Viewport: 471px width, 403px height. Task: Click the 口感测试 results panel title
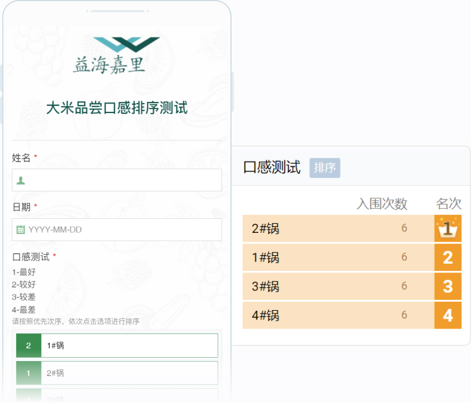[x=272, y=167]
